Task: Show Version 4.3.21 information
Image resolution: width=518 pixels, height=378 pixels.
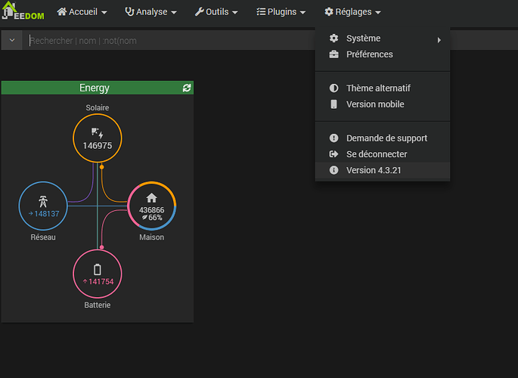Action: click(x=374, y=170)
